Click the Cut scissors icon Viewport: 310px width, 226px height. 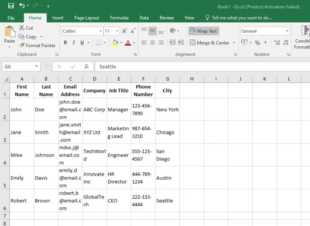pyautogui.click(x=22, y=28)
